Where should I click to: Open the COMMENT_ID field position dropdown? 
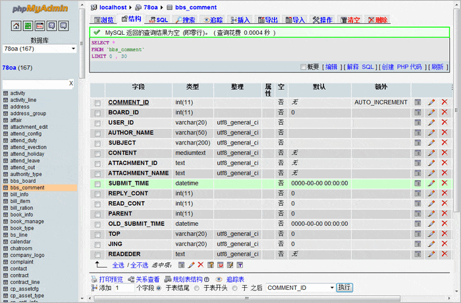(300, 288)
